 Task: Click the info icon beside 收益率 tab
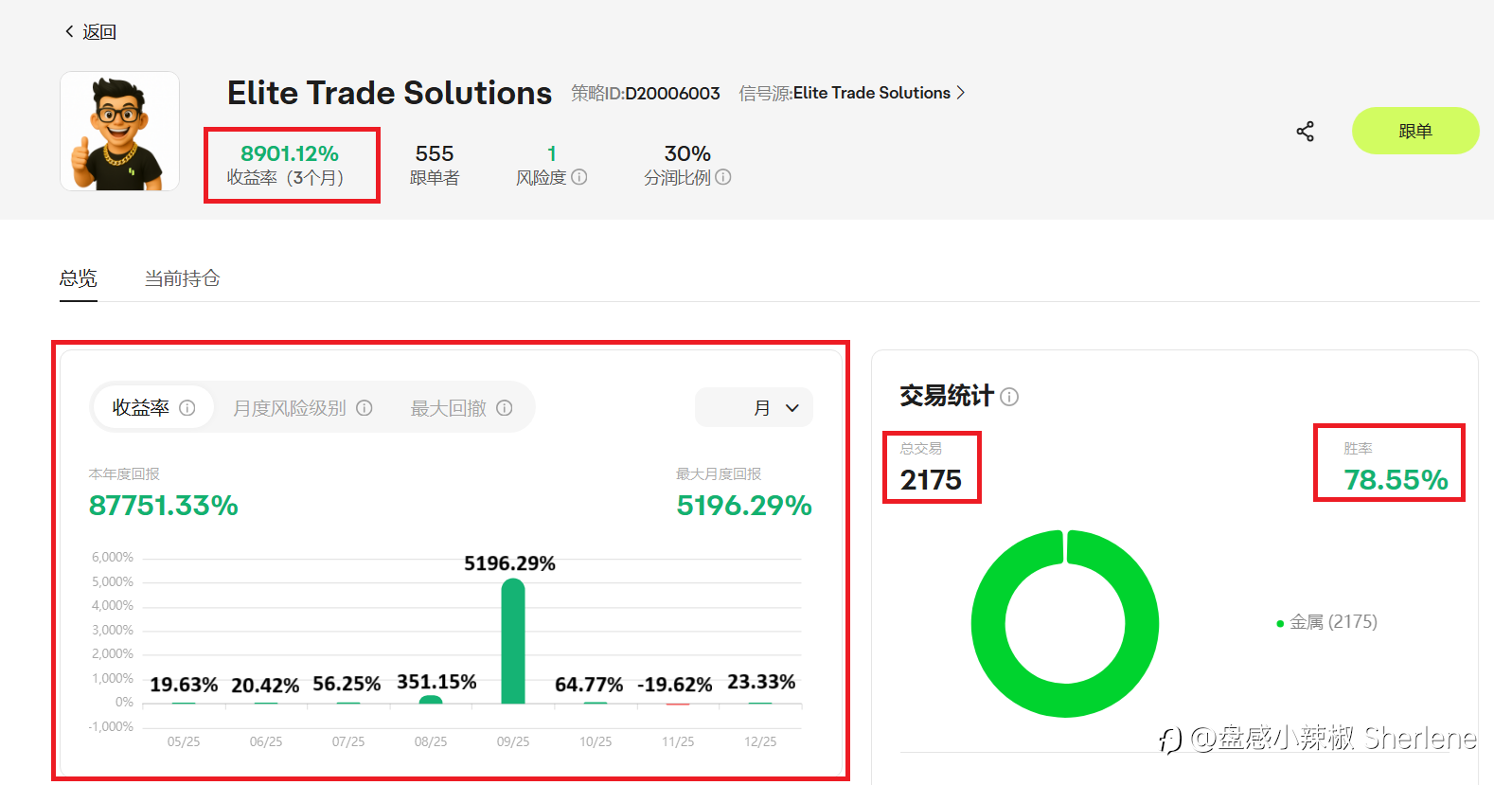(x=187, y=408)
